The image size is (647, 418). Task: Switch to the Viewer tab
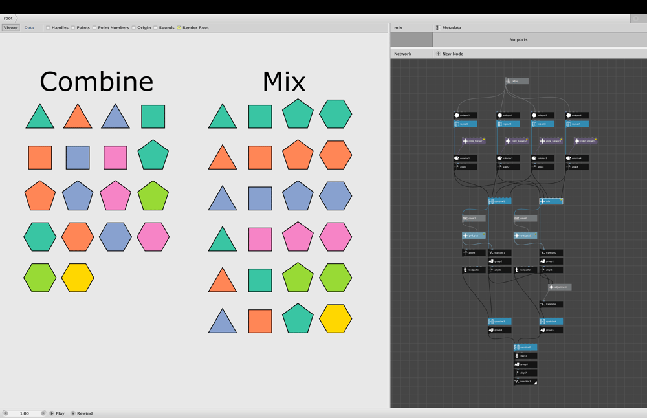tap(11, 28)
